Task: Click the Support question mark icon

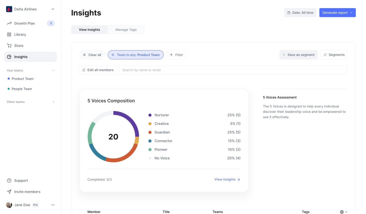Action: (x=9, y=181)
